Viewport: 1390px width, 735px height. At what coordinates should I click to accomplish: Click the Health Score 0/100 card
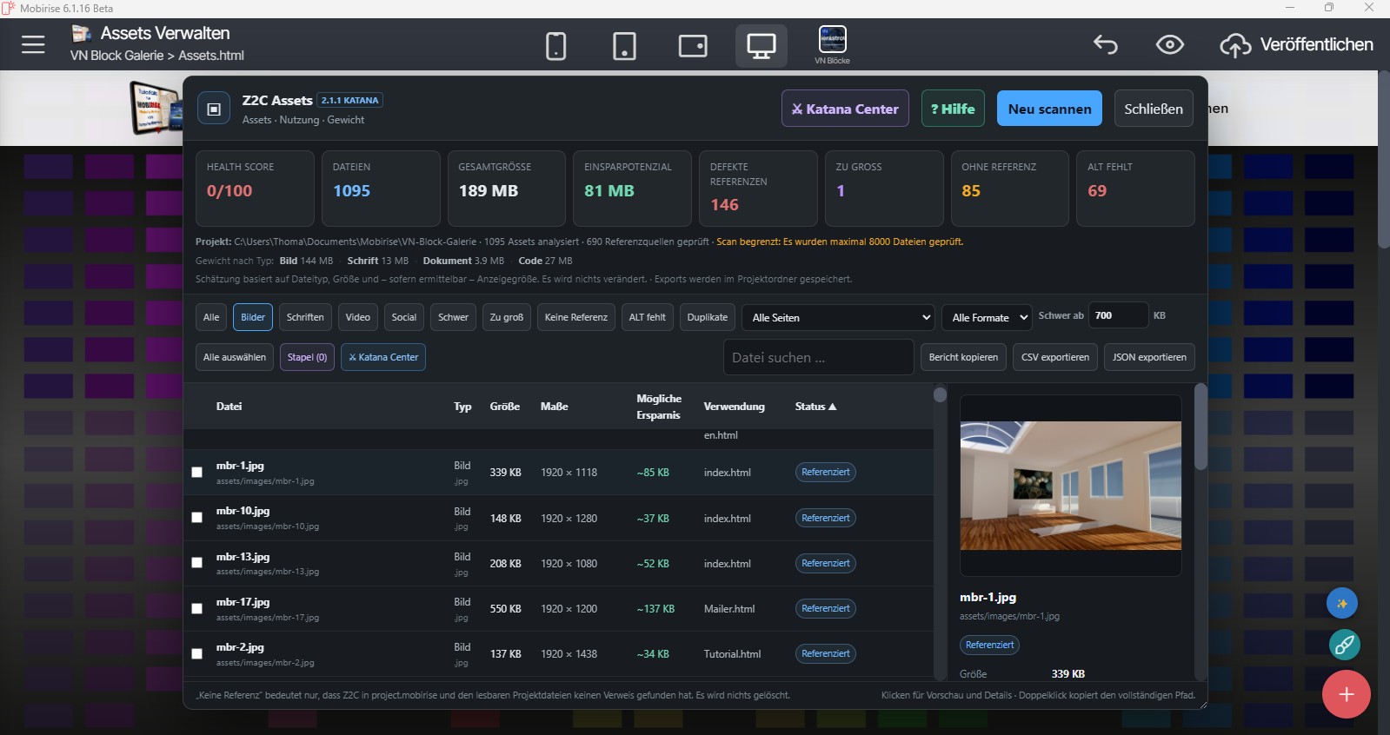click(x=255, y=189)
